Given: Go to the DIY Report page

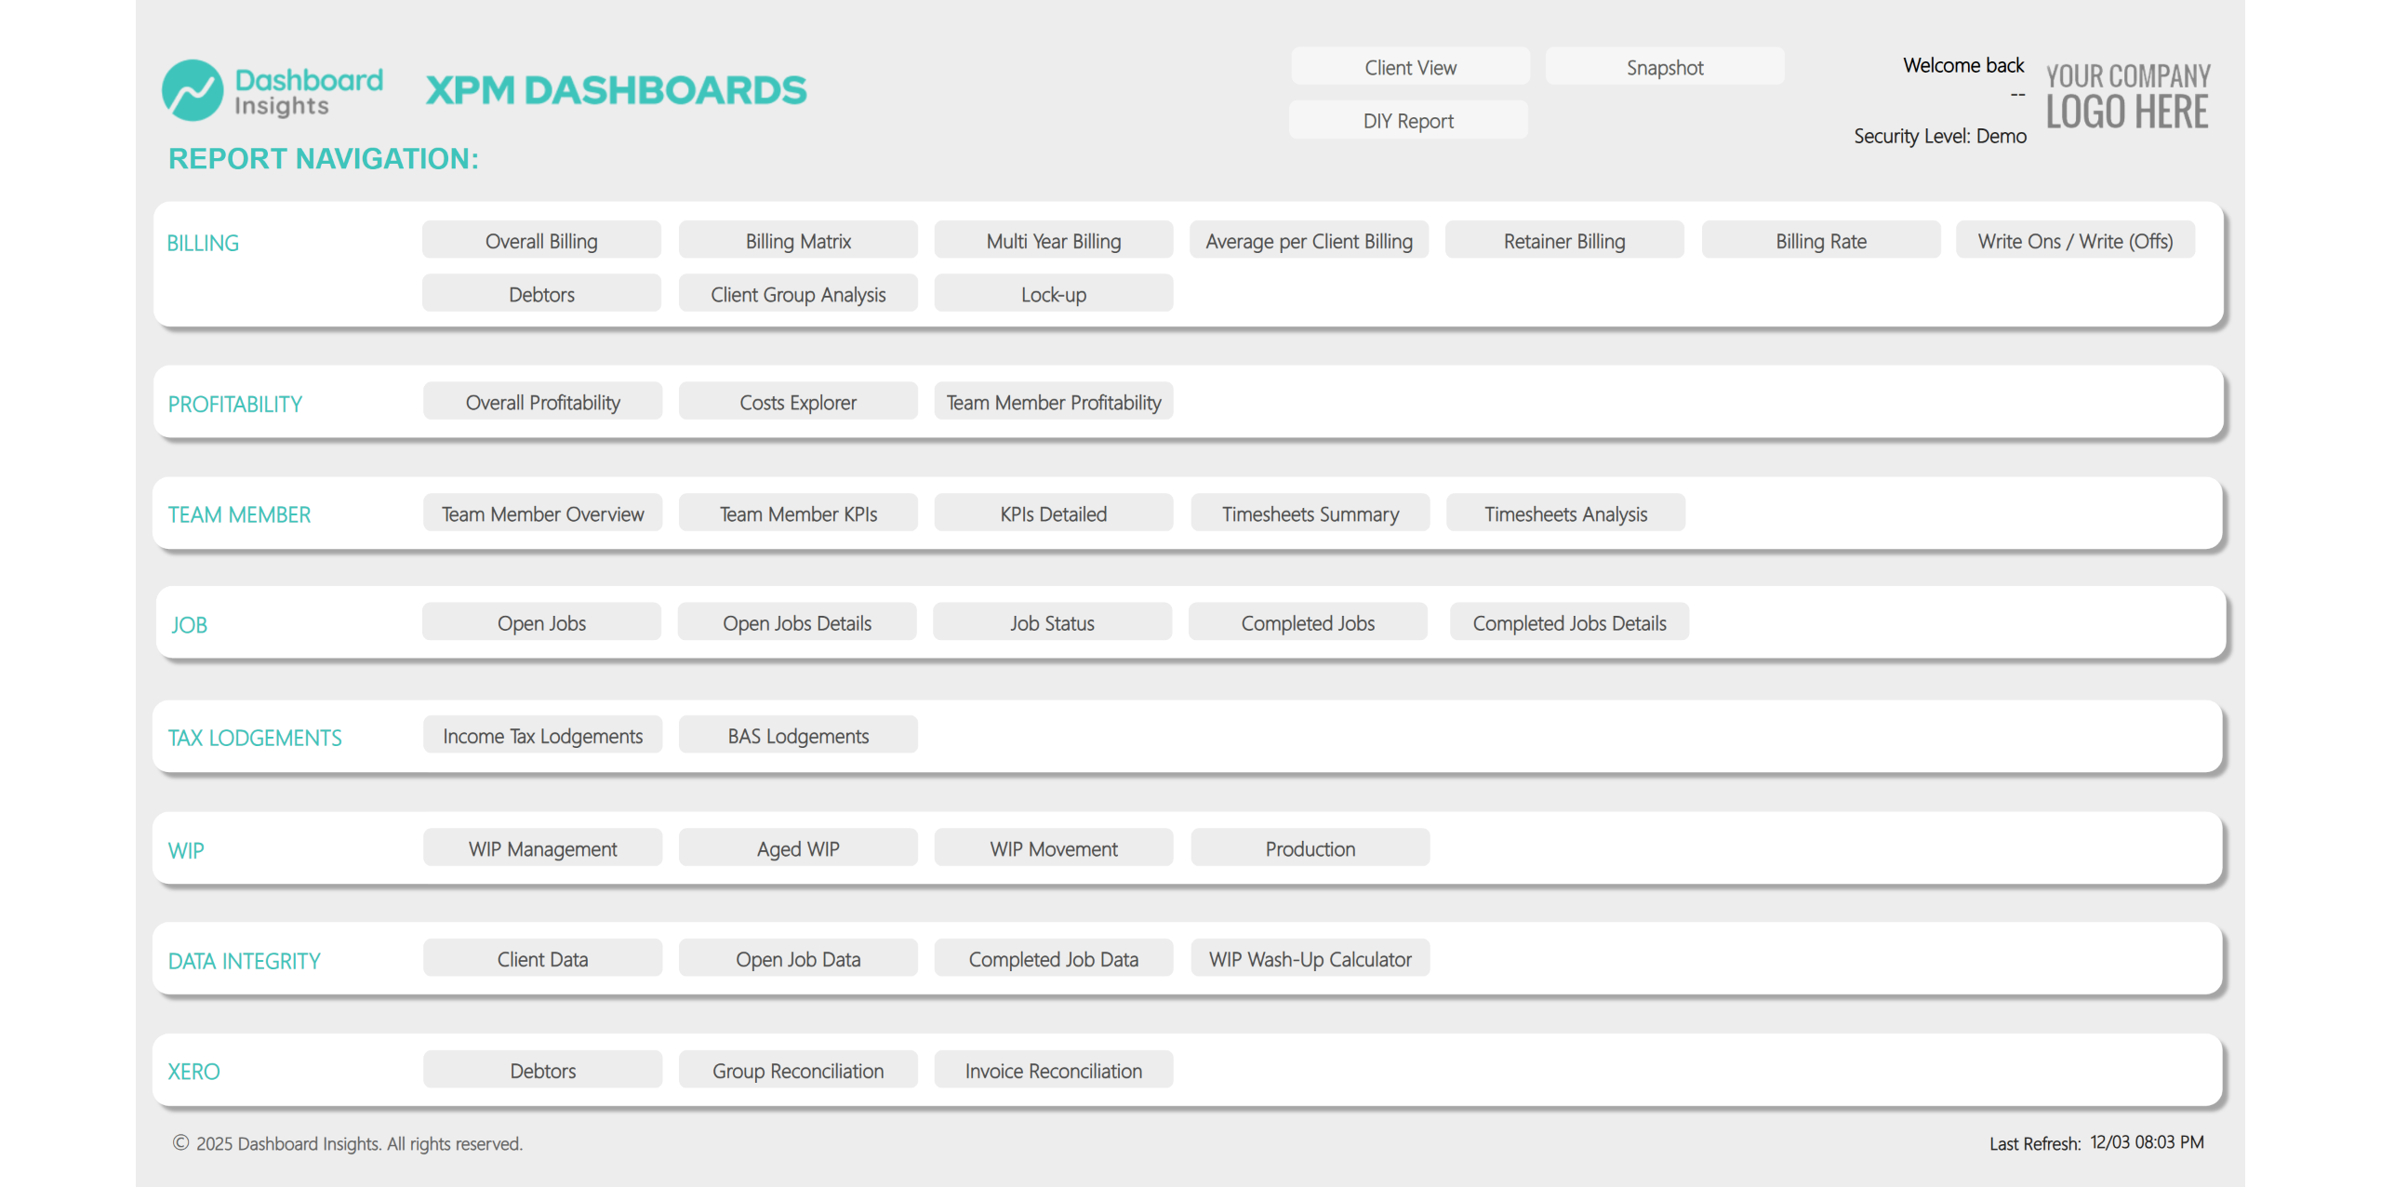Looking at the screenshot, I should 1408,120.
